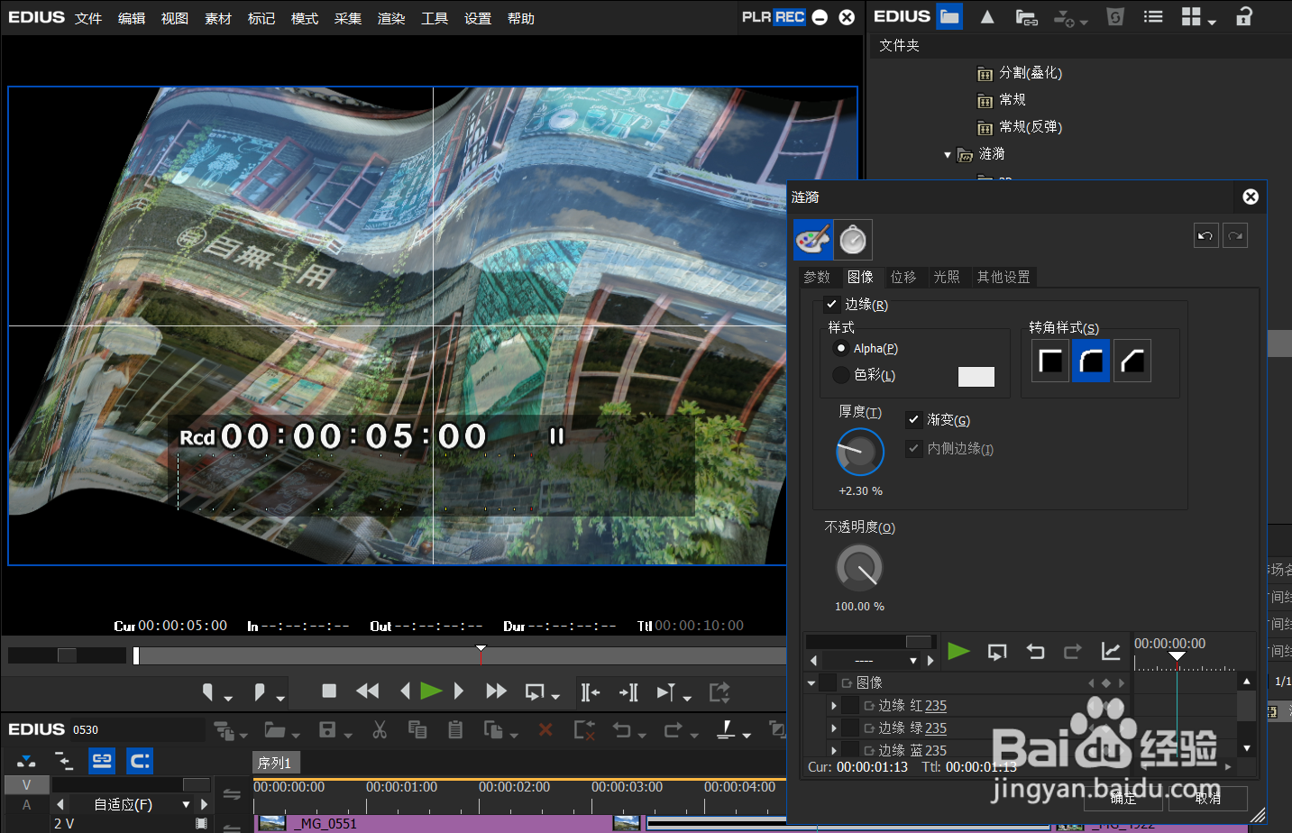Click the cut scissors icon in timeline toolbar

tap(380, 729)
